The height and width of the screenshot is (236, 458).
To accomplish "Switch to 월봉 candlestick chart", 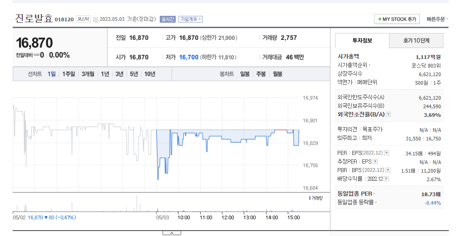I will (x=277, y=74).
